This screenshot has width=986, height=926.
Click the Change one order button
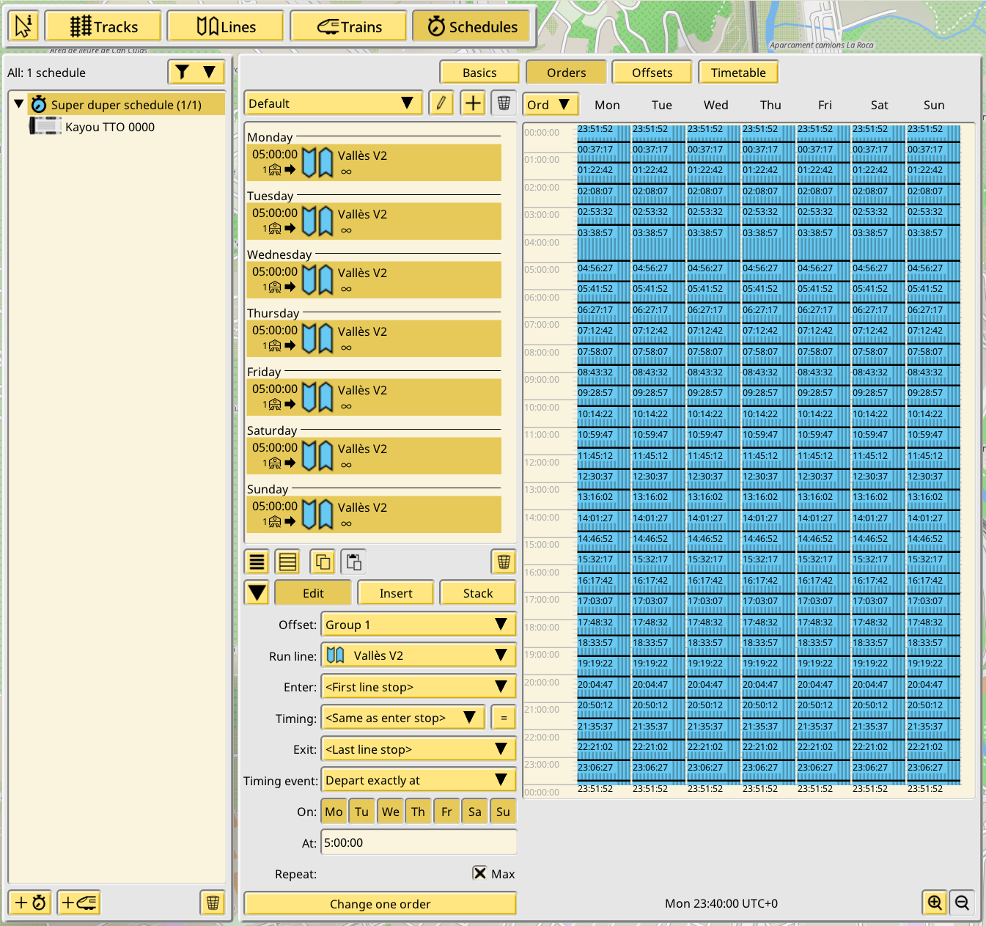[380, 904]
